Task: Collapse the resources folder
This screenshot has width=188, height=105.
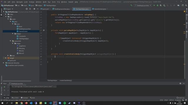Action: (x=11, y=41)
